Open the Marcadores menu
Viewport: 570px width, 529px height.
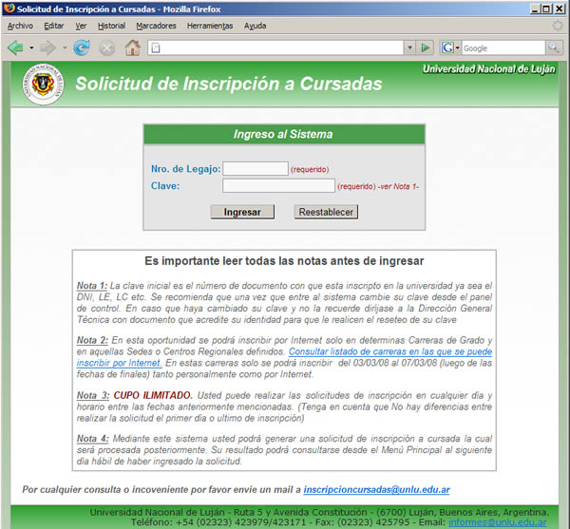coord(156,26)
